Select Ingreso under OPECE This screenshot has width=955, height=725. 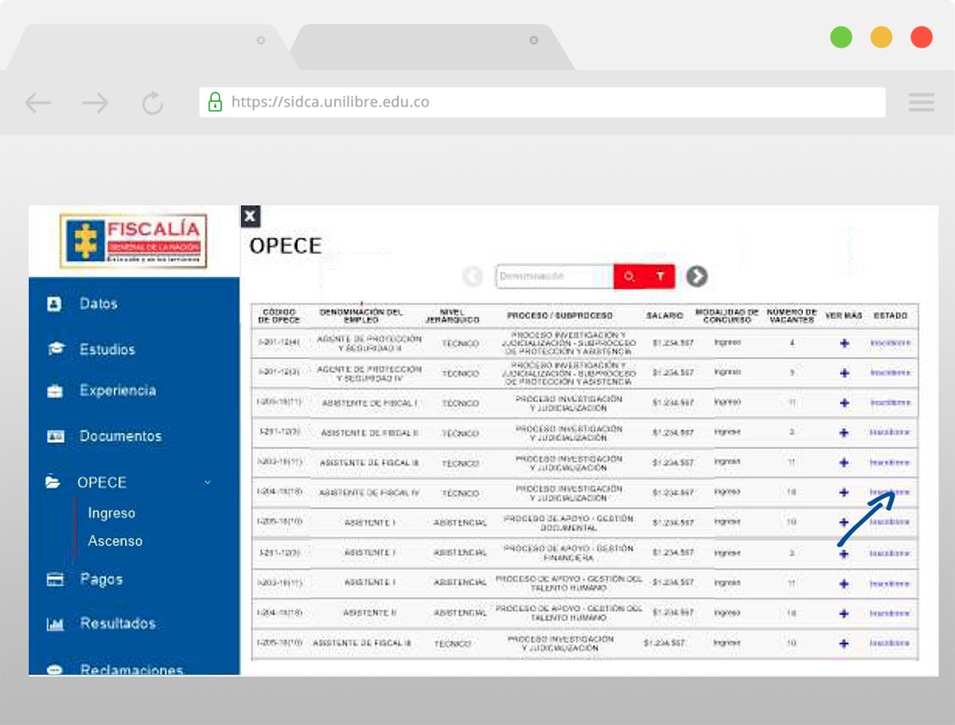pos(111,513)
